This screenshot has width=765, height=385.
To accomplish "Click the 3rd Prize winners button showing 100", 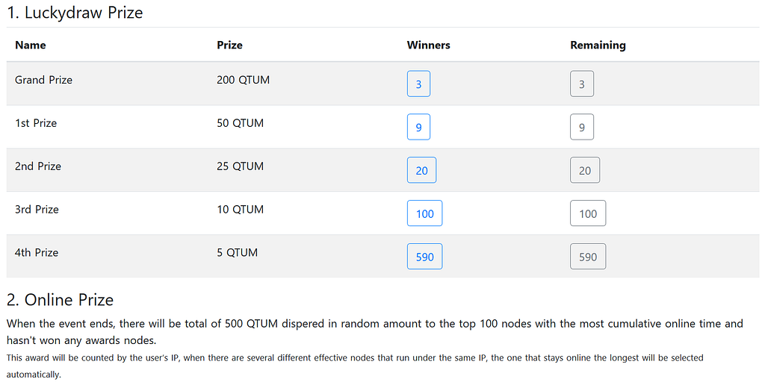I will (x=424, y=213).
